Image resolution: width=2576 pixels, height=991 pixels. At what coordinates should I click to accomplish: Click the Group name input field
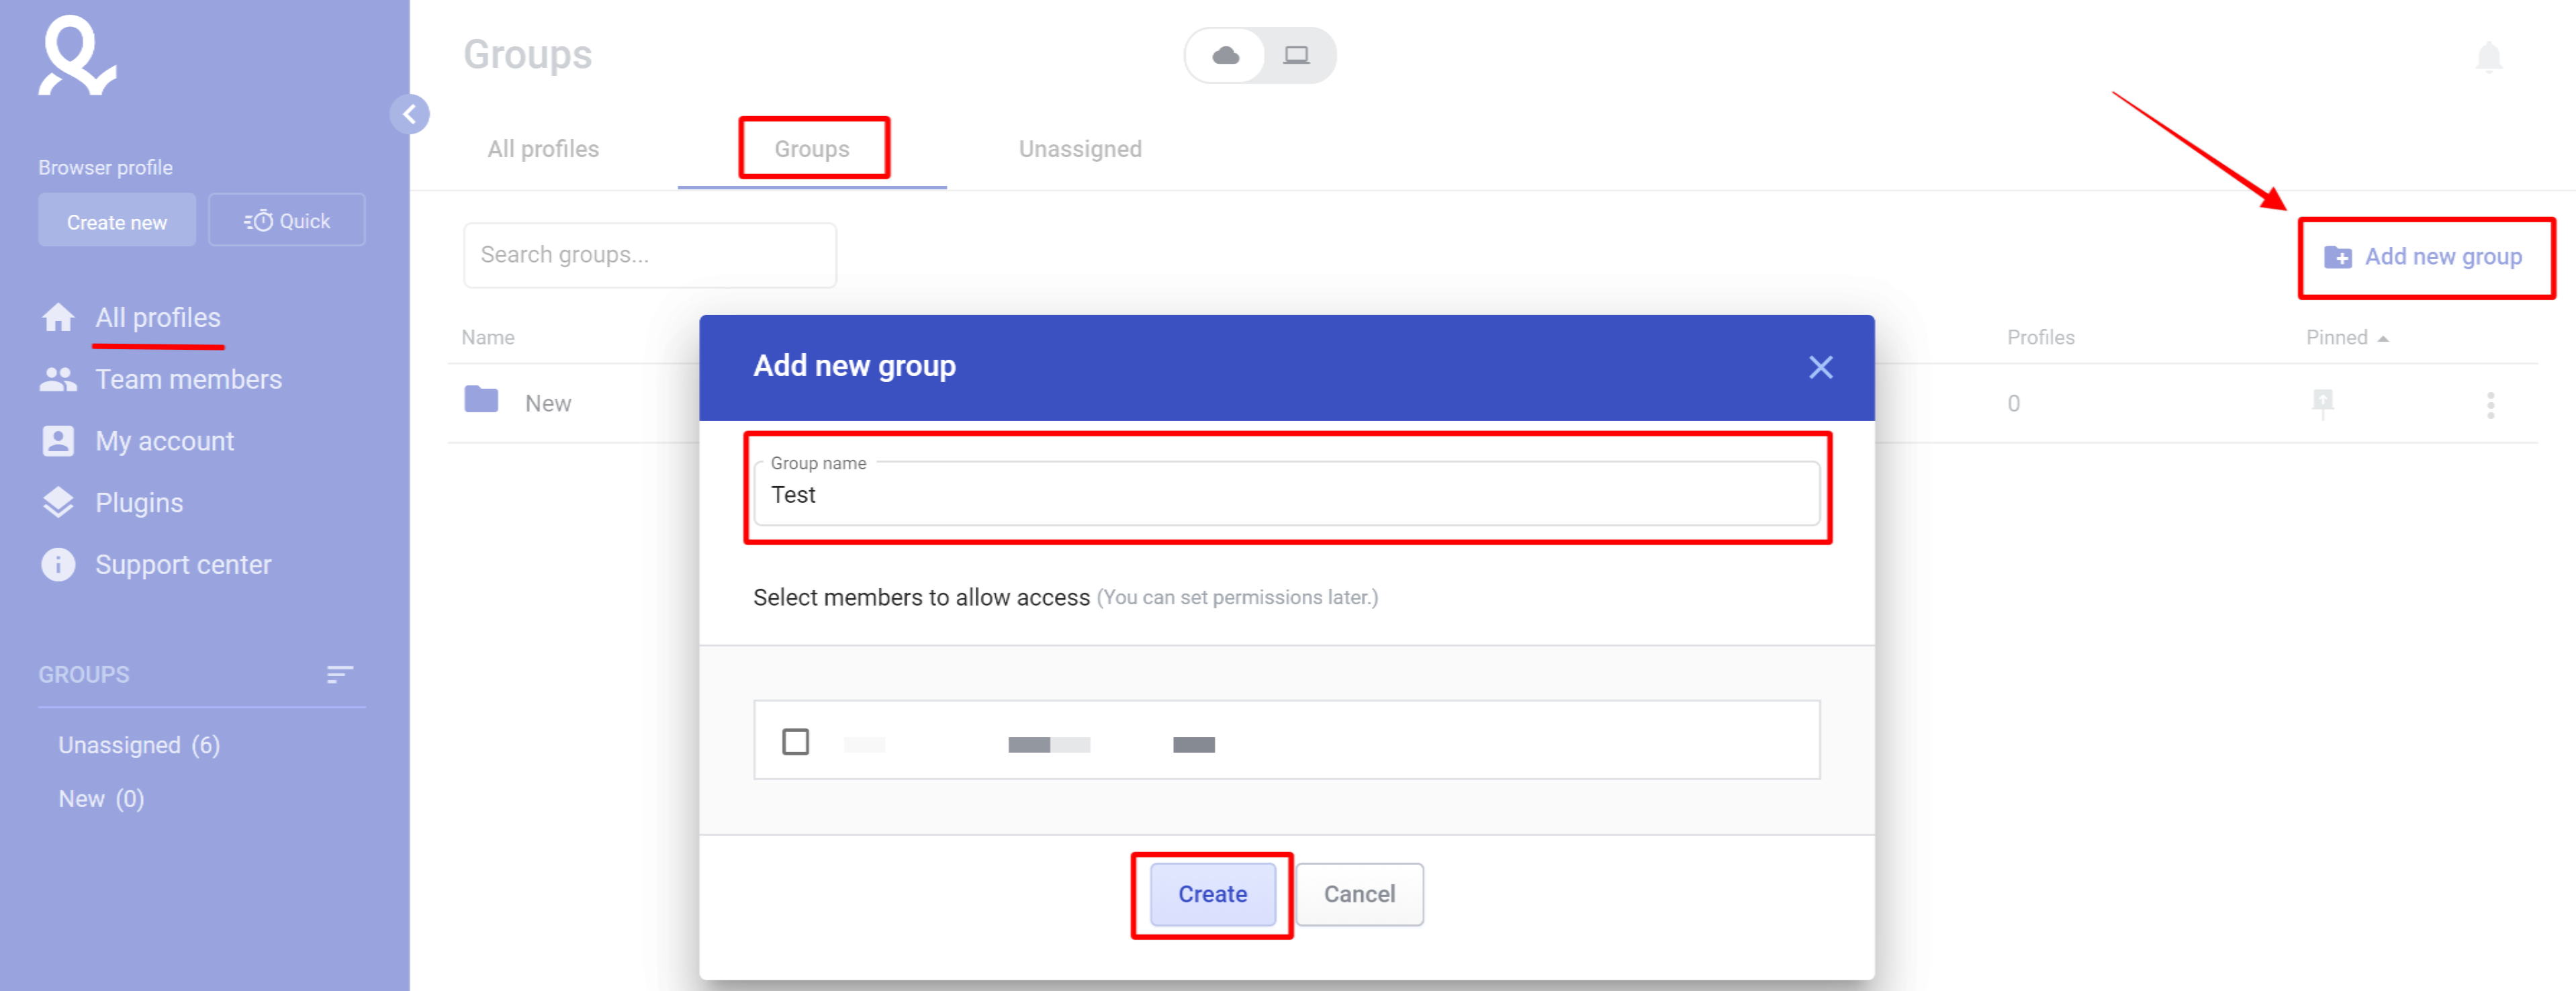(x=1287, y=494)
